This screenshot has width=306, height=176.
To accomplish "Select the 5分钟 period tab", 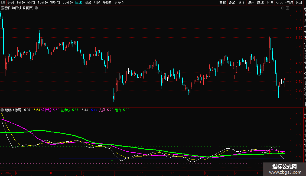I will point(31,2).
